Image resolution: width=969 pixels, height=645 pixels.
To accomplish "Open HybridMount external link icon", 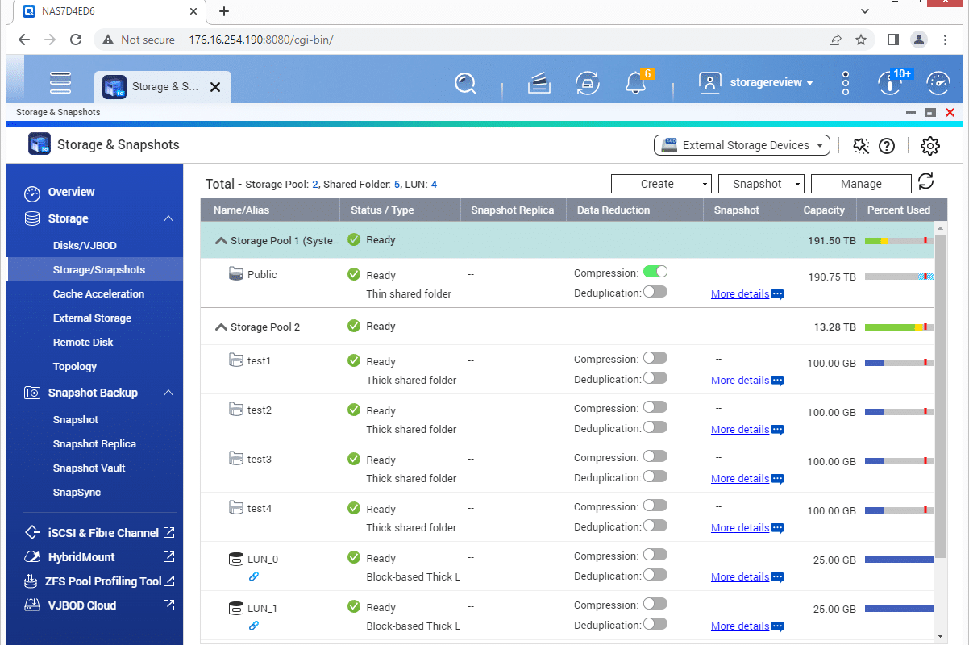I will (x=169, y=557).
